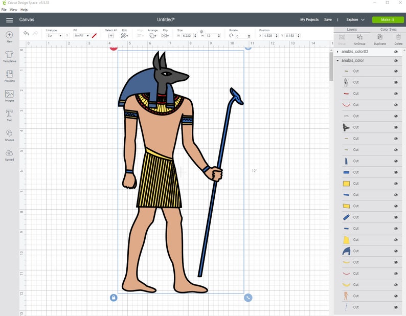The width and height of the screenshot is (406, 316).
Task: Select the yellow square layer thumbnail
Action: click(x=346, y=184)
